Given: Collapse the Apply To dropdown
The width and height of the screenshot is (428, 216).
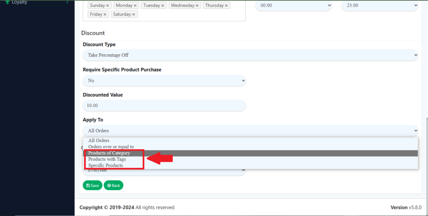Looking at the screenshot, I should coord(250,131).
